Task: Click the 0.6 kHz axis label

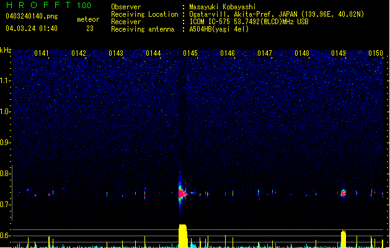Action: click(5, 236)
